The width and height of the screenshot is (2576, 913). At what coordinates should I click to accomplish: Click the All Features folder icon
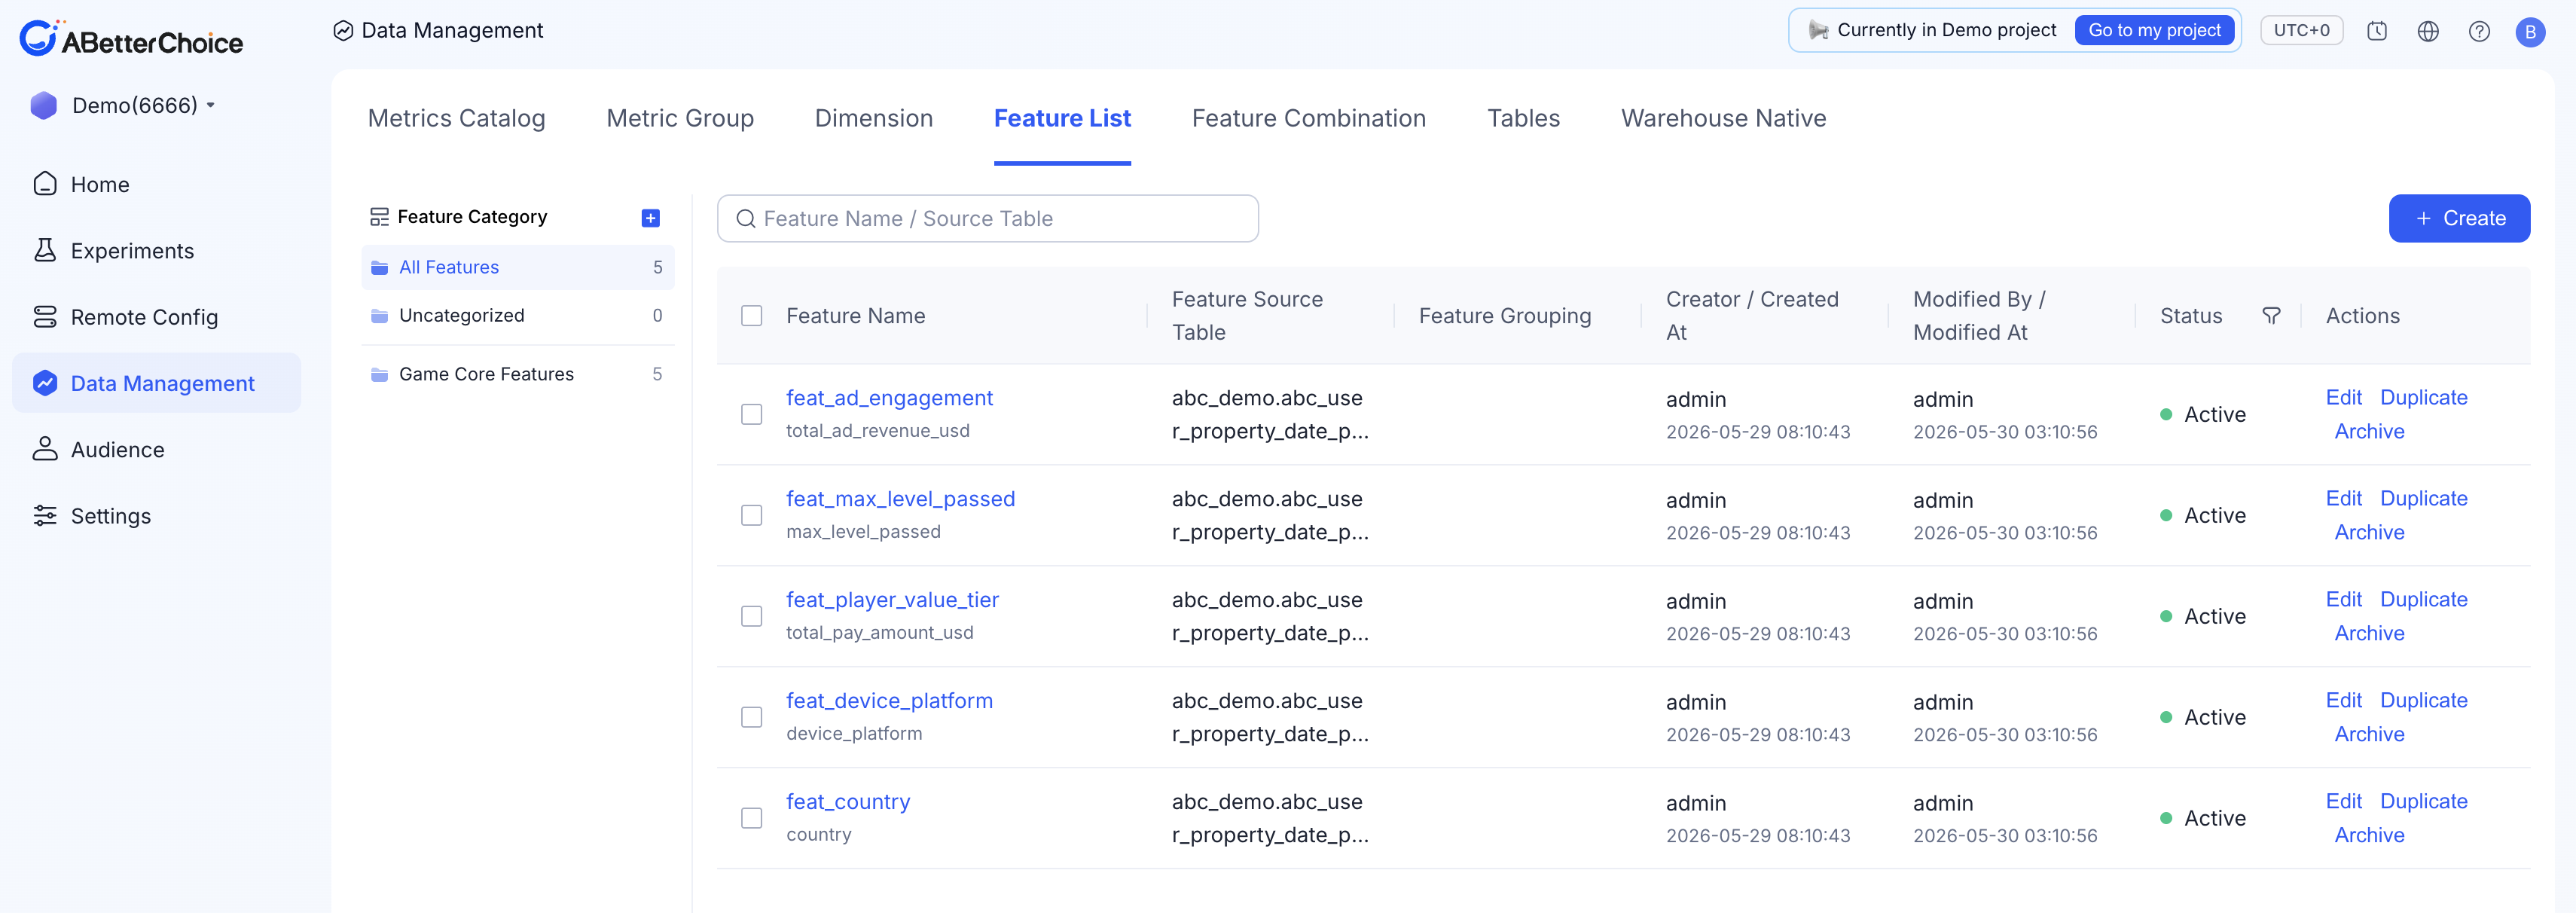coord(379,267)
